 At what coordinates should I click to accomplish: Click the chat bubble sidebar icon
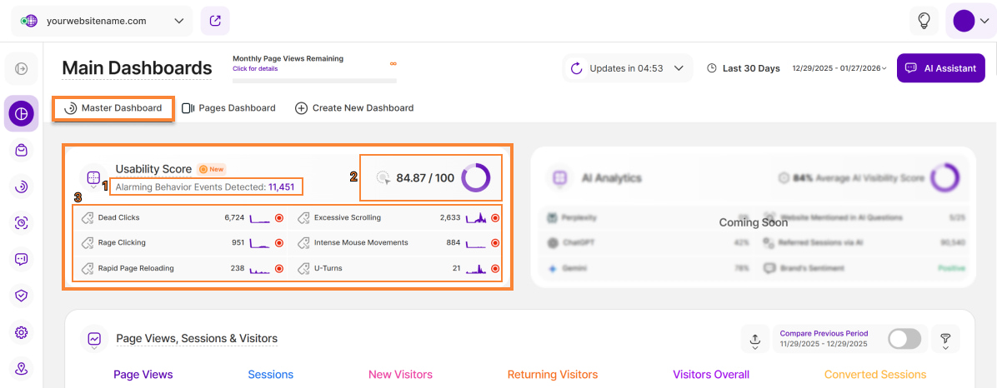tap(22, 259)
